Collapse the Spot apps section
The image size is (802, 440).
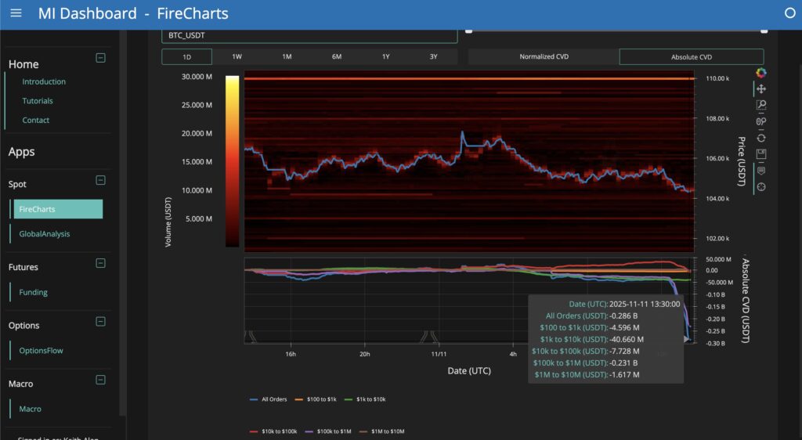pos(100,180)
